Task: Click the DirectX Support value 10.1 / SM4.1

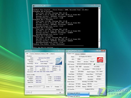Action: (x=100, y=72)
